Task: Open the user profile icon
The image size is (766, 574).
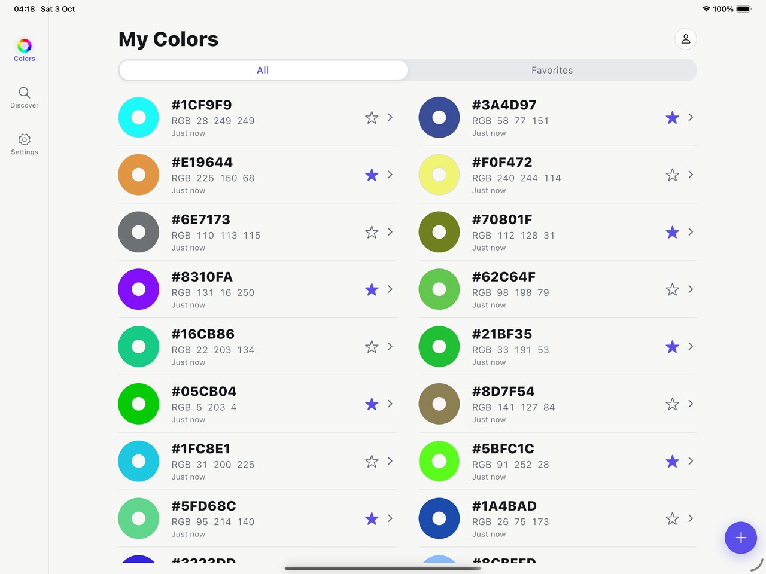Action: [686, 39]
